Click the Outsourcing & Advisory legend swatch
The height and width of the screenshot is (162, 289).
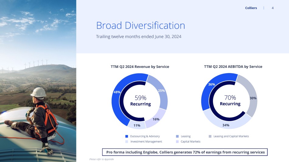click(x=127, y=136)
